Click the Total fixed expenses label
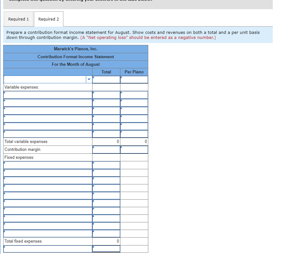Image resolution: width=288 pixels, height=254 pixels. coord(23,241)
